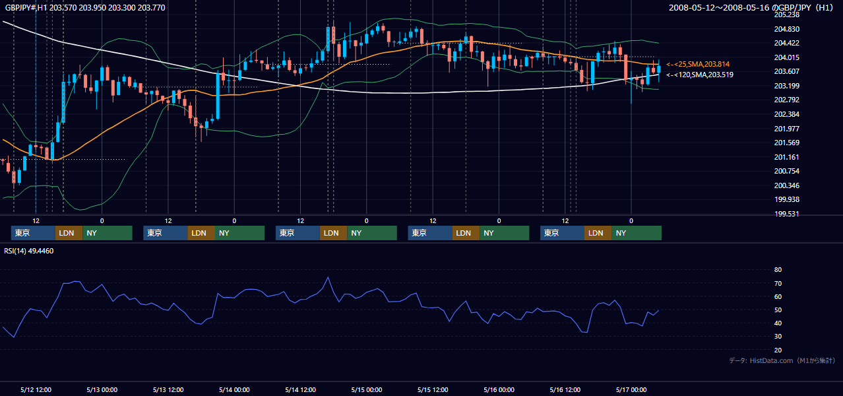Select the 東京 session block above 5/13 12:00

click(x=166, y=233)
